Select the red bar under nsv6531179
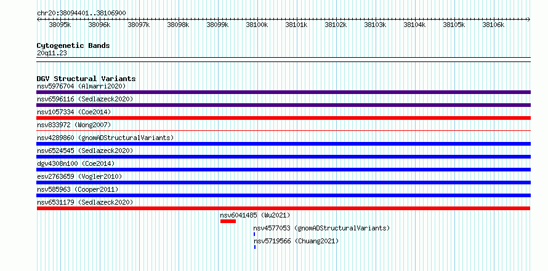The image size is (548, 271). 283,208
